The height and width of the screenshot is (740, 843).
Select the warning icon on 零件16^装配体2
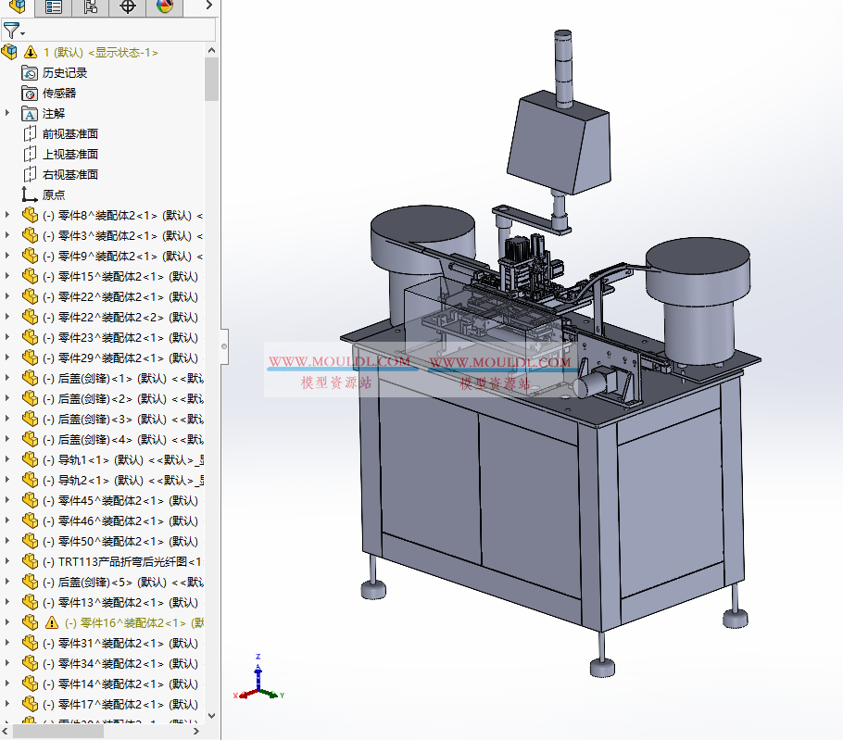click(52, 622)
